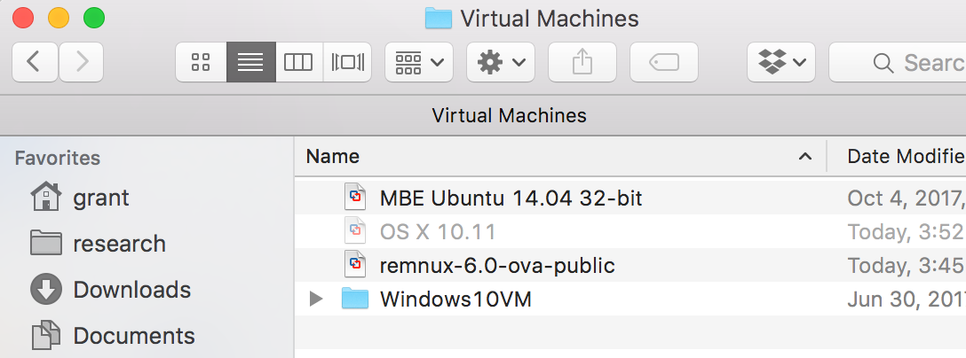This screenshot has height=358, width=966.
Task: Reverse sort order using the caret arrow
Action: (804, 156)
